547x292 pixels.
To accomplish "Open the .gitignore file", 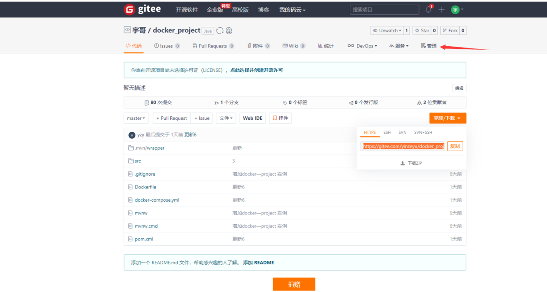I will (x=145, y=174).
